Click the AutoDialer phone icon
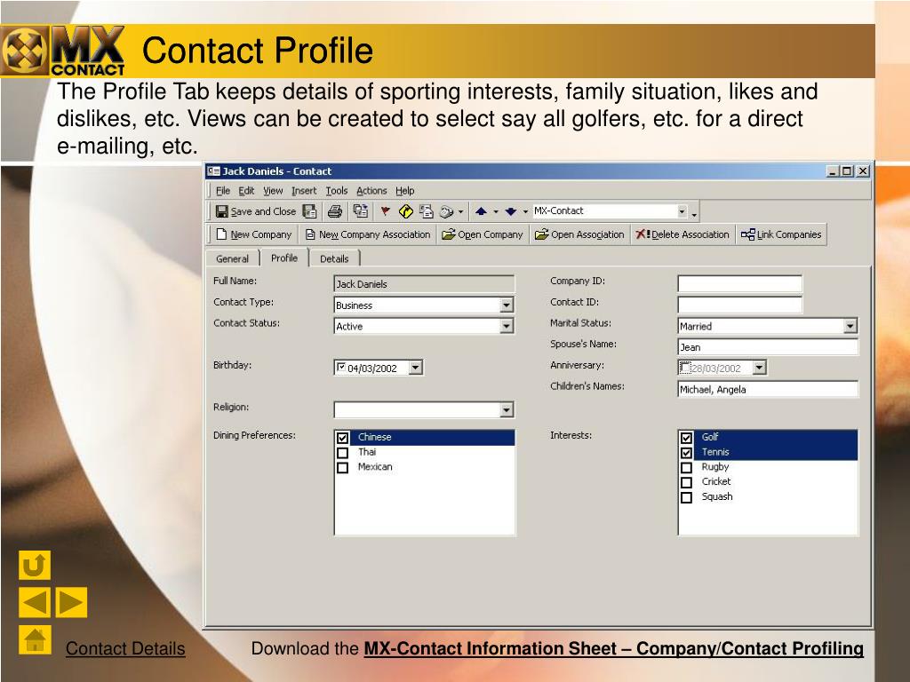Screen dimensions: 910x682 click(x=446, y=211)
